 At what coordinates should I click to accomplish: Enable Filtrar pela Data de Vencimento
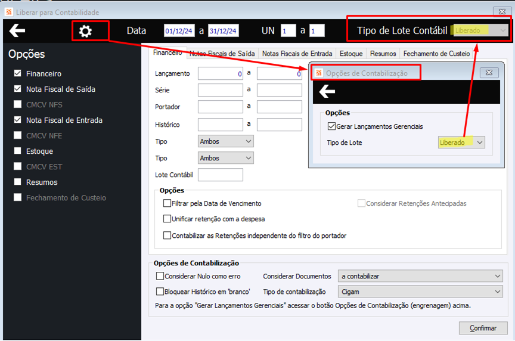(x=167, y=203)
